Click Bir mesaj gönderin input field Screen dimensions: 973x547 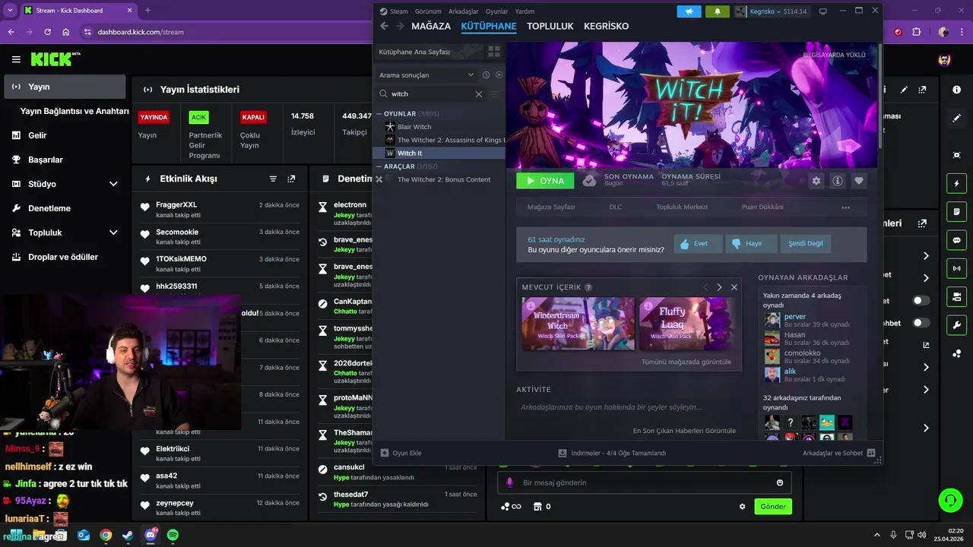click(645, 482)
